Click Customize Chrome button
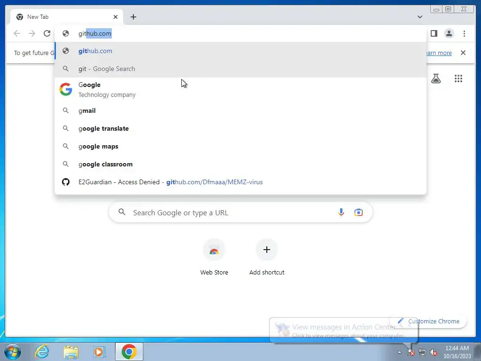The image size is (481, 361). coord(428,321)
